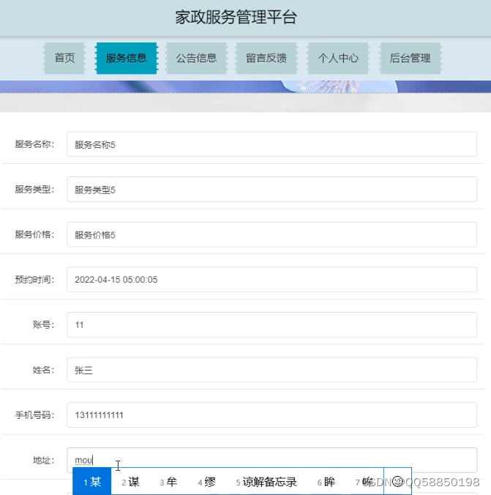
Task: Pick IME candidate 3 牟
Action: (x=168, y=482)
